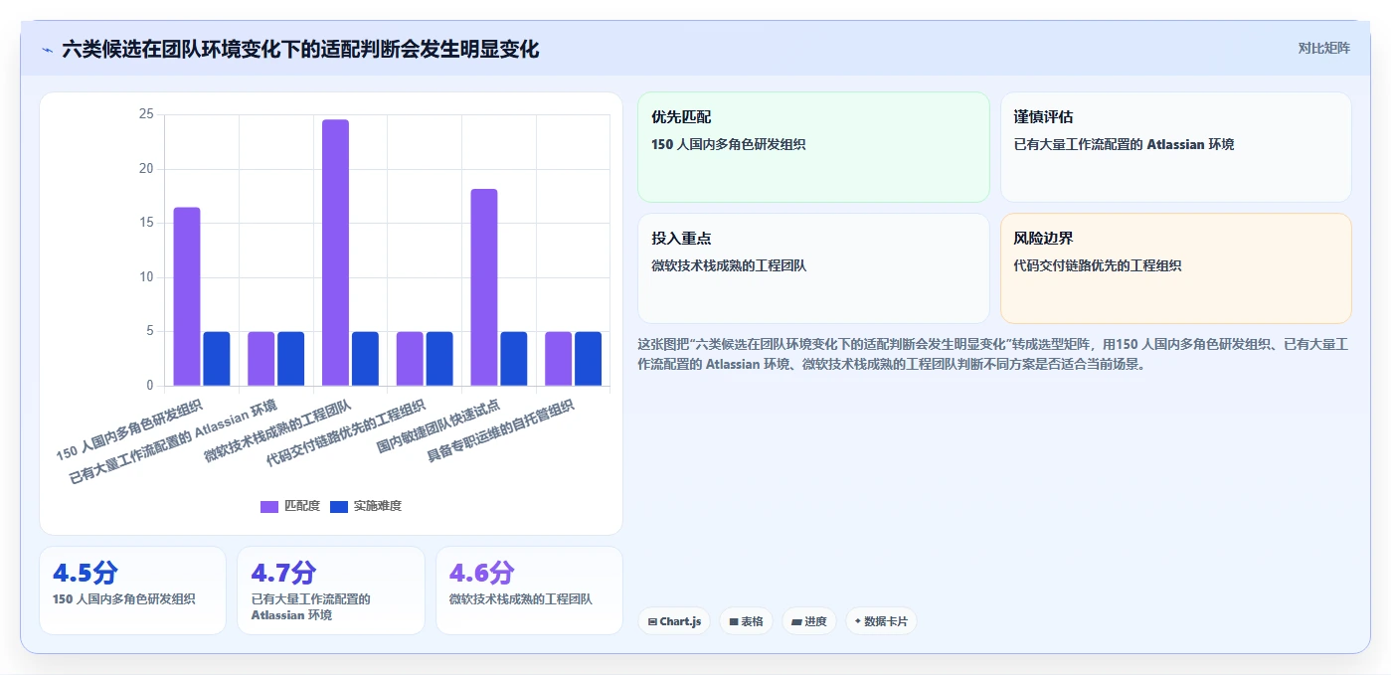Click the description paragraph starting 这张图把
This screenshot has height=675, width=1391.
pyautogui.click(x=992, y=354)
